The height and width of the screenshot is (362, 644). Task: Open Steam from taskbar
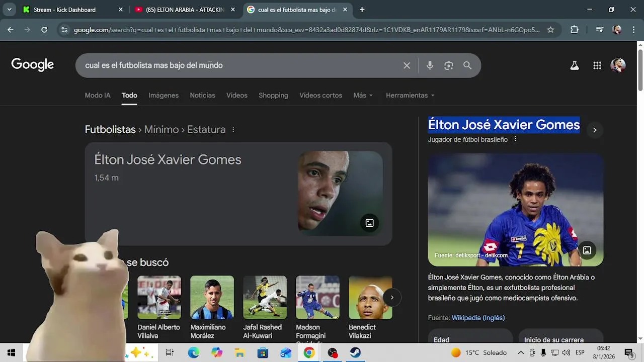click(356, 353)
